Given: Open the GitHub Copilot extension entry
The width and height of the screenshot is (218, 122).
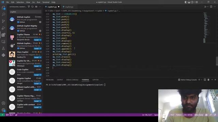Looking at the screenshot, I should 25,20.
